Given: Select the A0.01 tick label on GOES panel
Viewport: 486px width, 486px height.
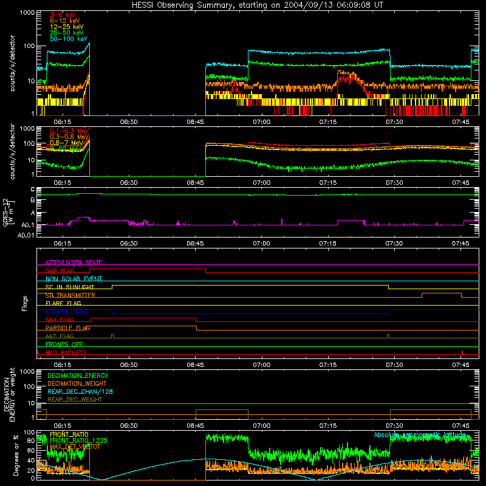Looking at the screenshot, I should tap(26, 236).
